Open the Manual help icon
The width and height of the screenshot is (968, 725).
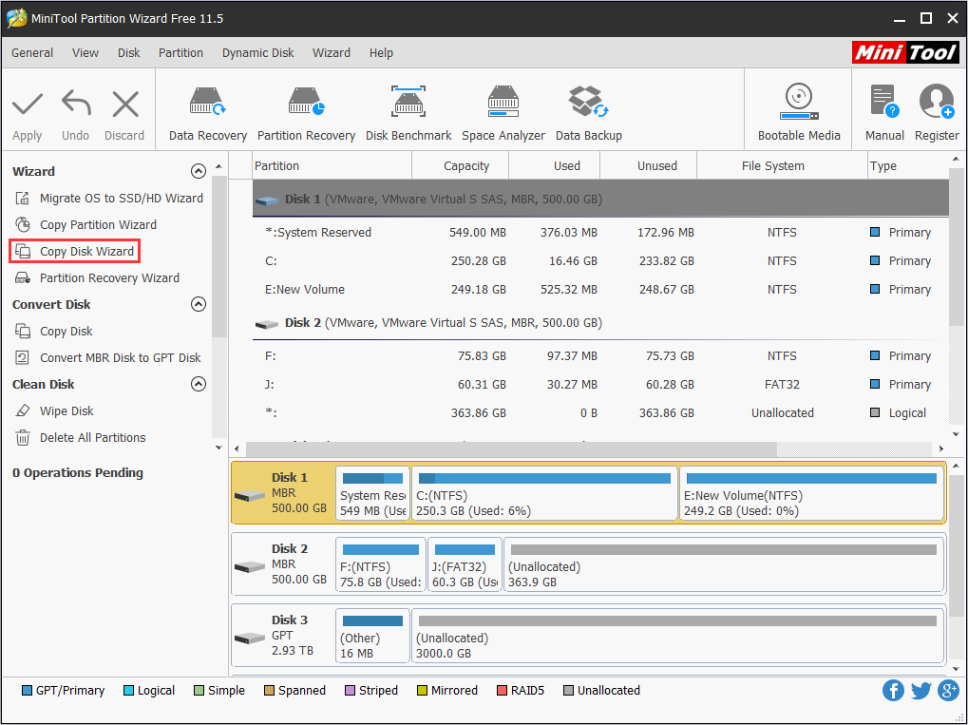coord(884,102)
